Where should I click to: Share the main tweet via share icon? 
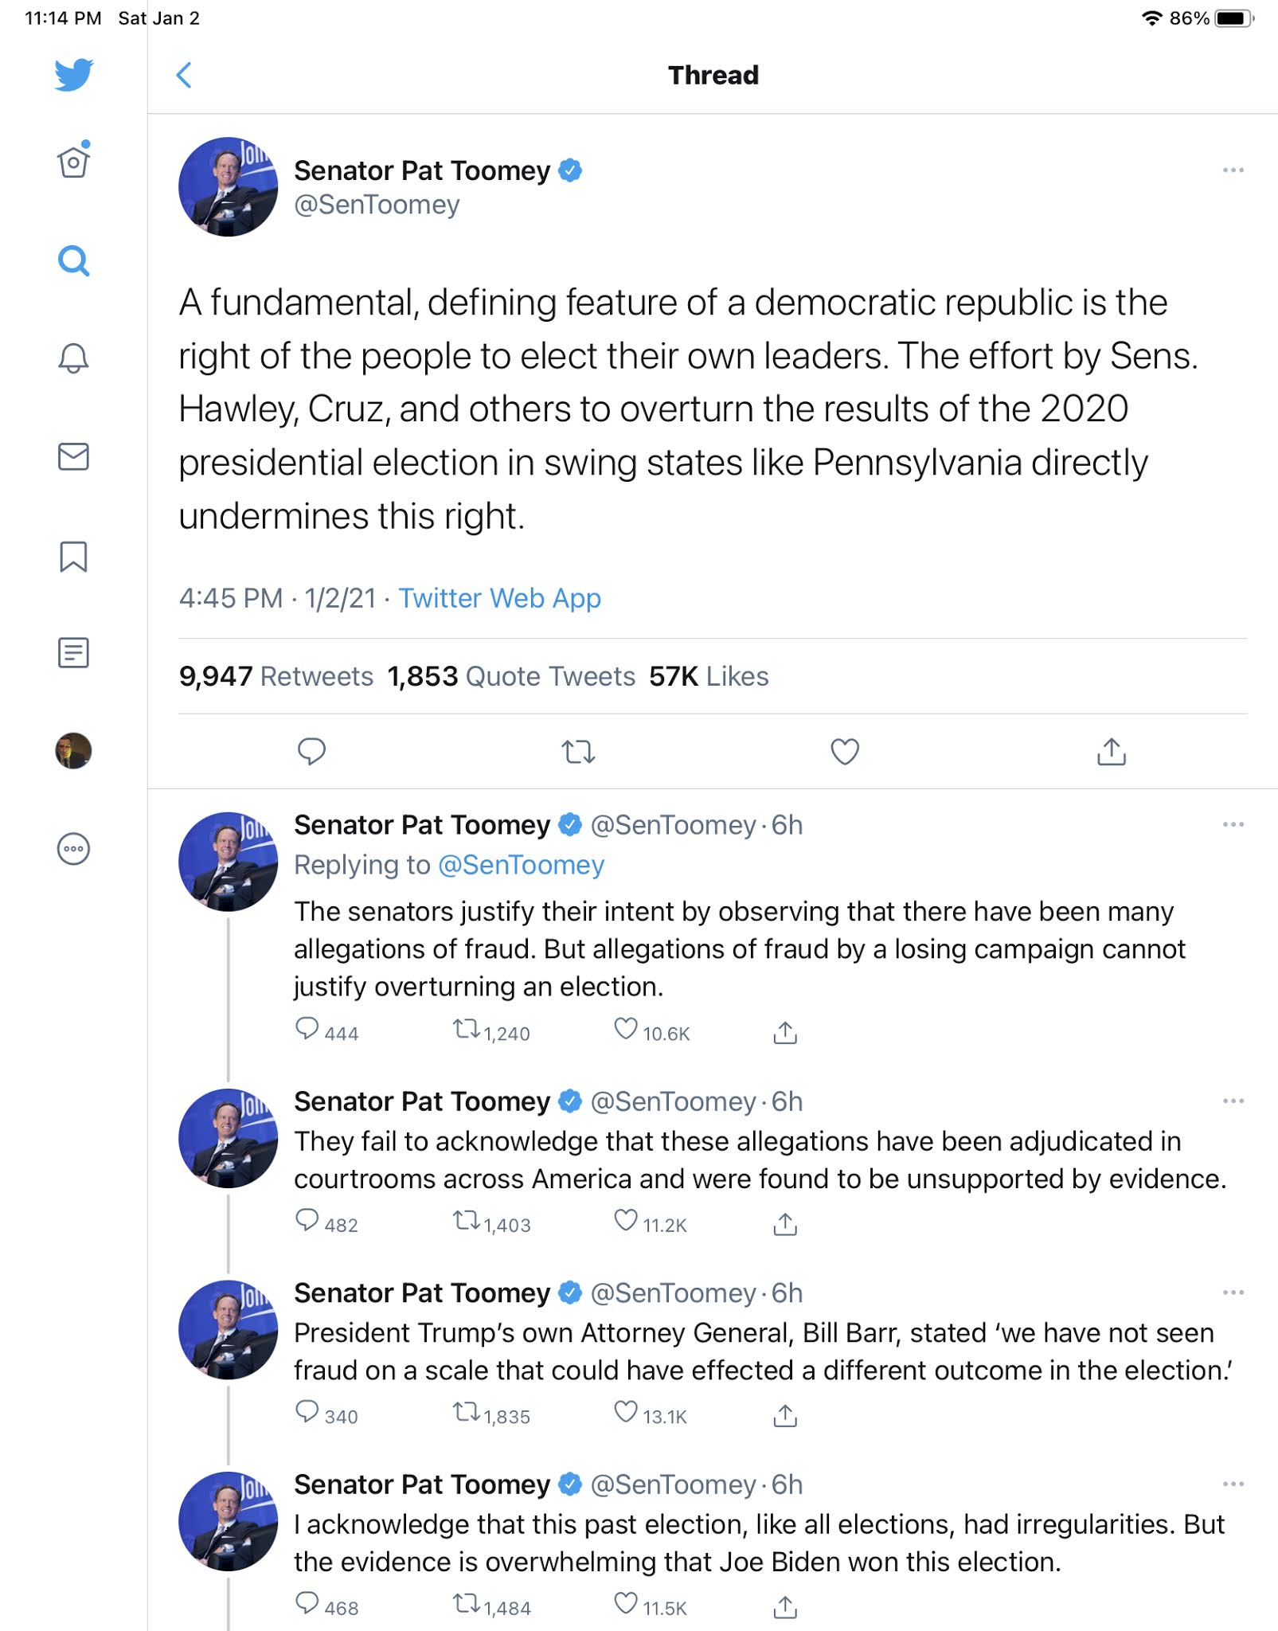1112,751
